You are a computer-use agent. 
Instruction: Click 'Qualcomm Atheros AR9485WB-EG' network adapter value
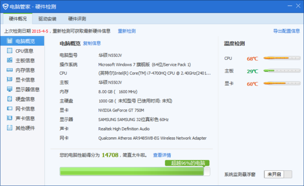(153, 138)
